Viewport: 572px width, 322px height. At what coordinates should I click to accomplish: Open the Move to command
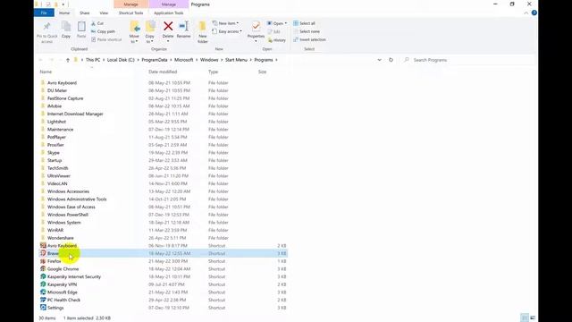click(x=134, y=32)
